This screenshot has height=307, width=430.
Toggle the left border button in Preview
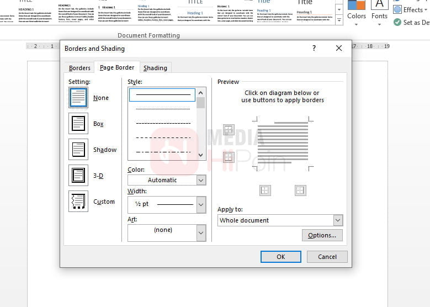[265, 190]
